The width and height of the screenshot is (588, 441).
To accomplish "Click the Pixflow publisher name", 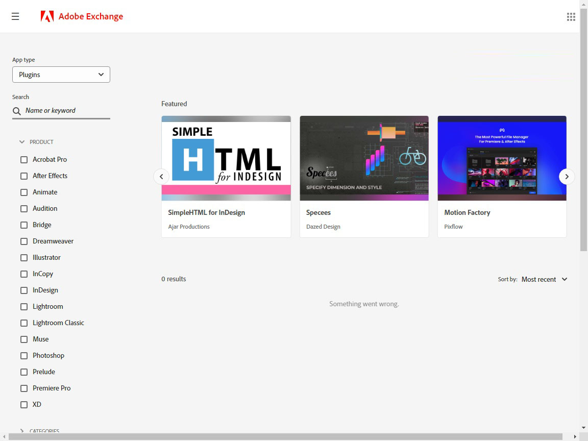I will point(453,227).
